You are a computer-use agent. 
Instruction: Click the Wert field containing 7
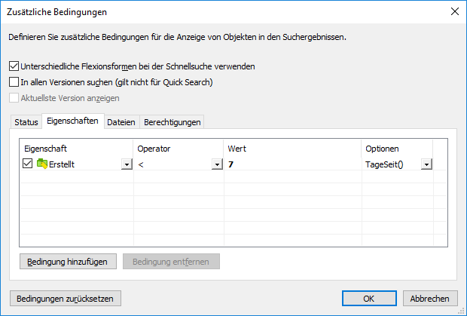(292, 164)
